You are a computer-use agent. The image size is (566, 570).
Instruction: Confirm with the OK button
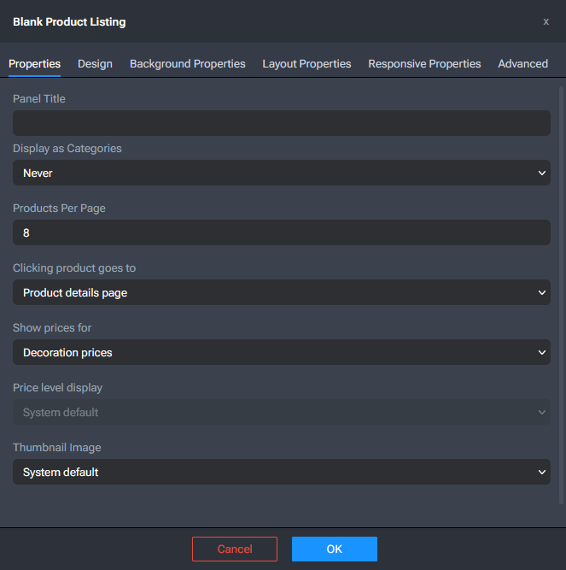tap(335, 549)
